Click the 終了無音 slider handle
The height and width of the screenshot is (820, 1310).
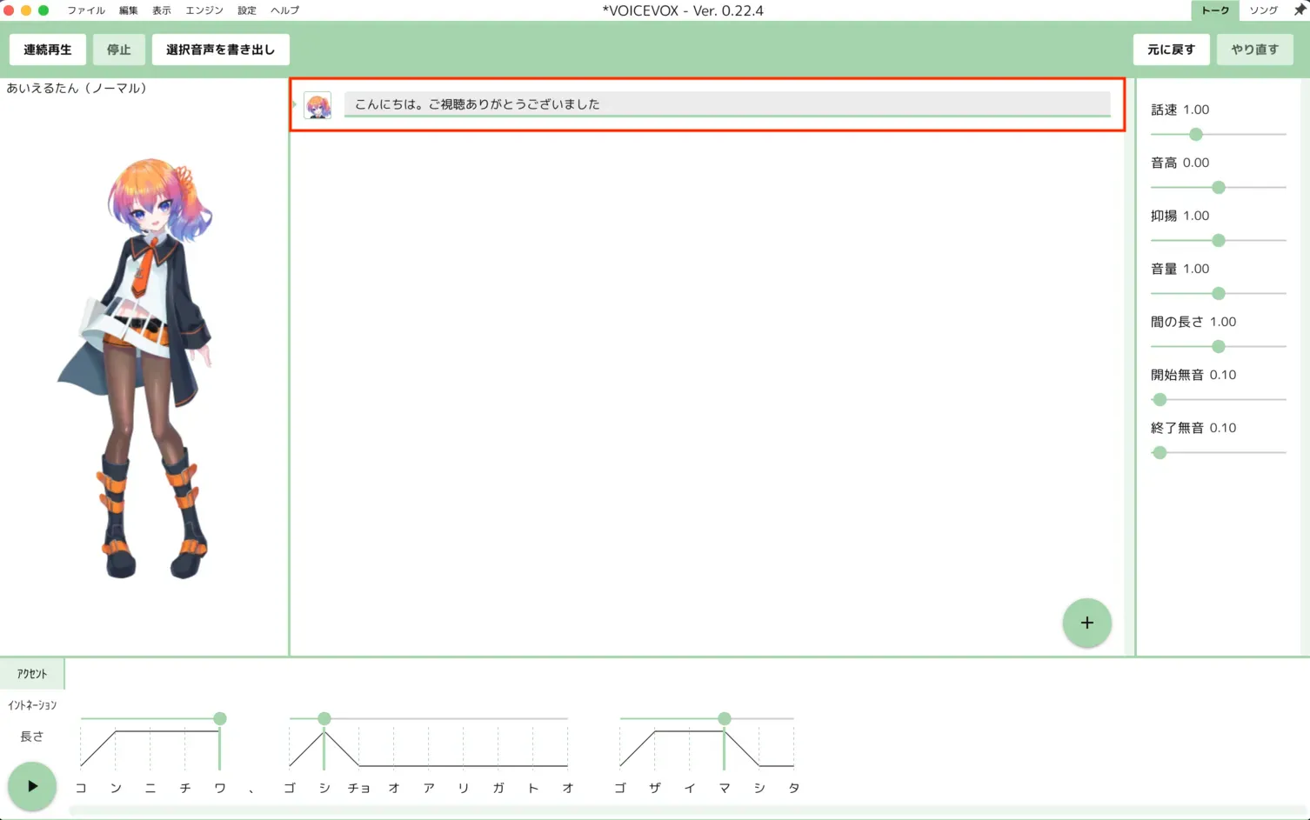pos(1160,453)
